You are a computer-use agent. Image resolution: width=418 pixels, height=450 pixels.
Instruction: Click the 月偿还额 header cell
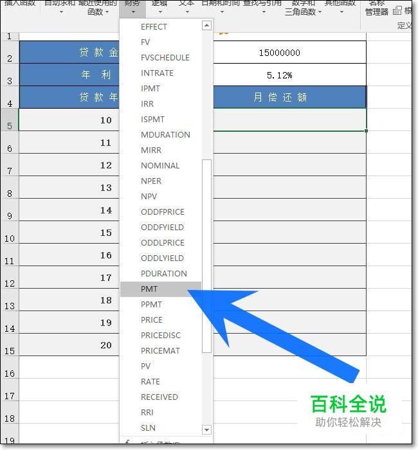(x=289, y=97)
